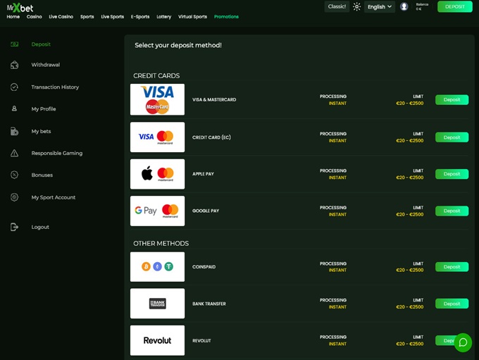Open the live chat bubble
The height and width of the screenshot is (360, 479).
463,343
